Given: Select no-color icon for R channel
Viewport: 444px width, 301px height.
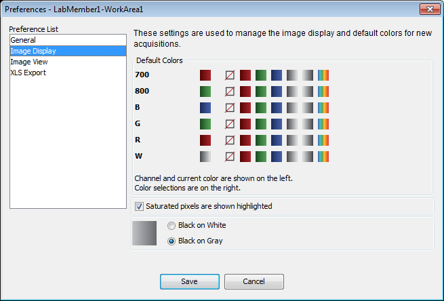Looking at the screenshot, I should 230,140.
